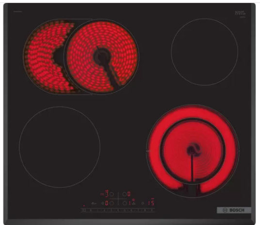This screenshot has width=260, height=225.
Task: Tap the timer display showing 15
Action: tap(151, 203)
